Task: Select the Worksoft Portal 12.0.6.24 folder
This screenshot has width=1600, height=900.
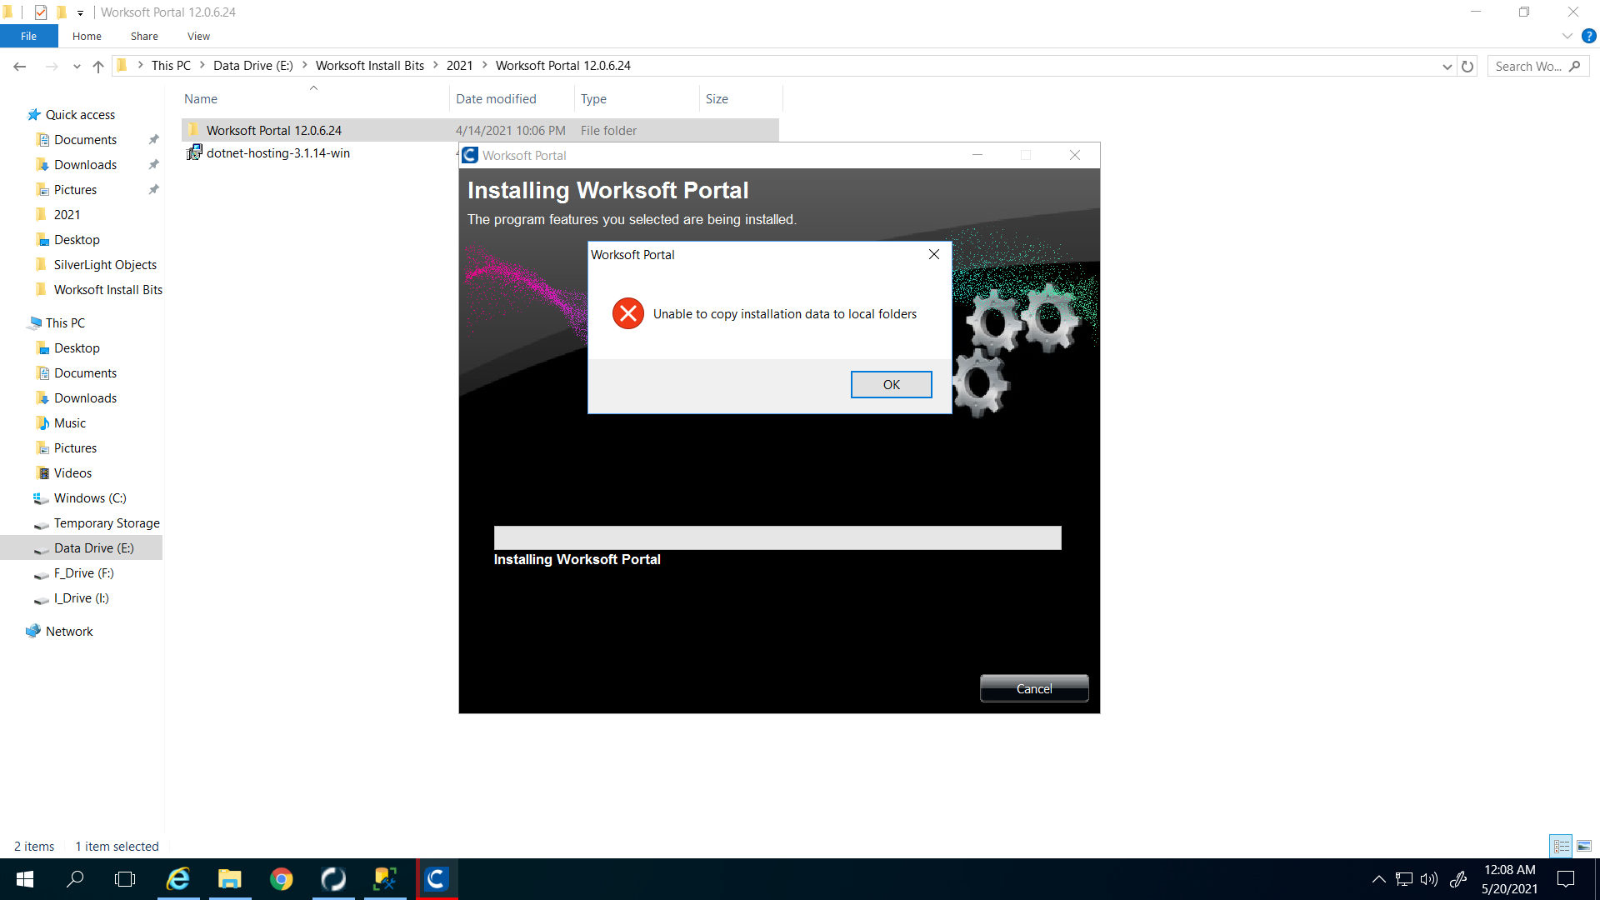Action: 480,130
